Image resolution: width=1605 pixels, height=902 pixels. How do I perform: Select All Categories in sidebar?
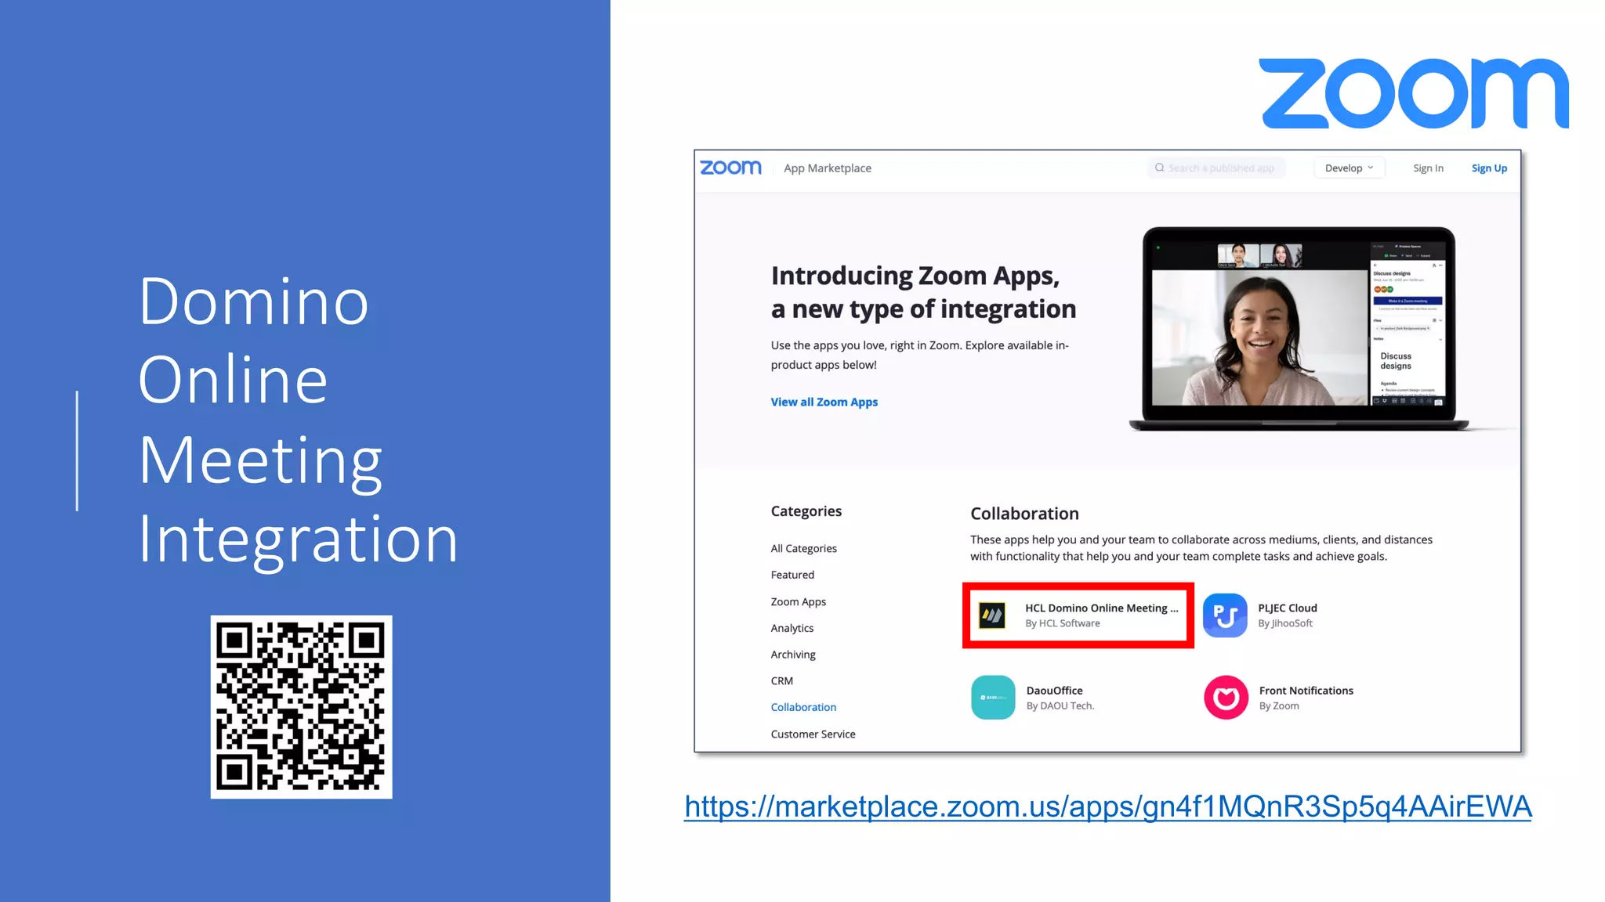(803, 548)
